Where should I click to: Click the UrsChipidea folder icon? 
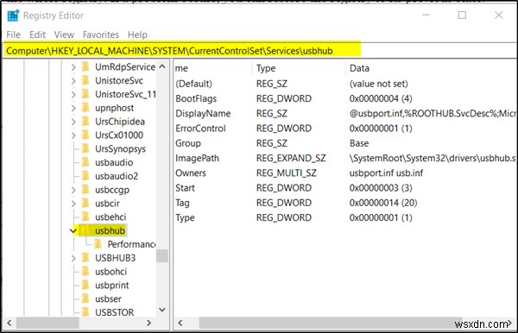pos(85,121)
